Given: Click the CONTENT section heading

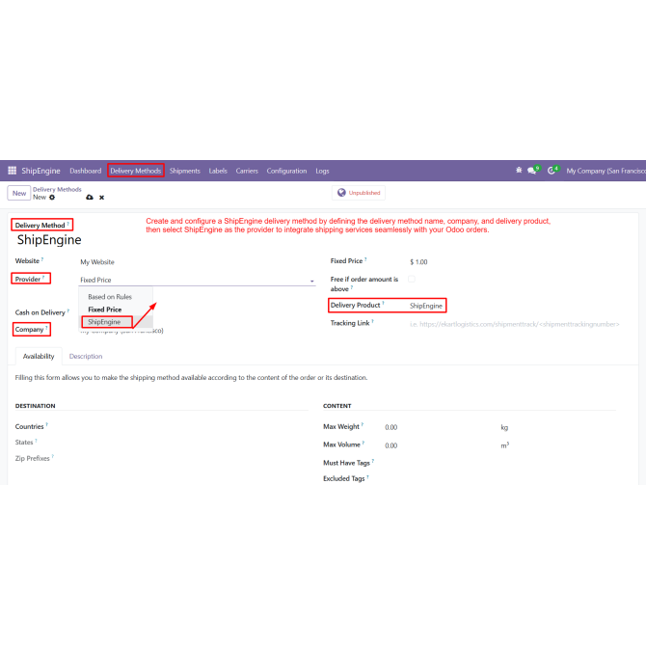Looking at the screenshot, I should click(x=337, y=406).
